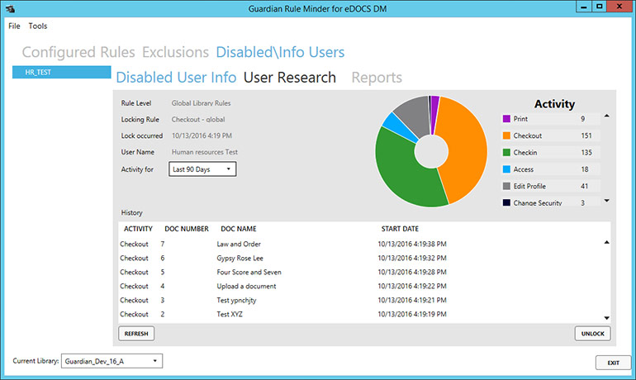Click the orange Checkout legend swatch
The width and height of the screenshot is (636, 380).
pos(506,135)
